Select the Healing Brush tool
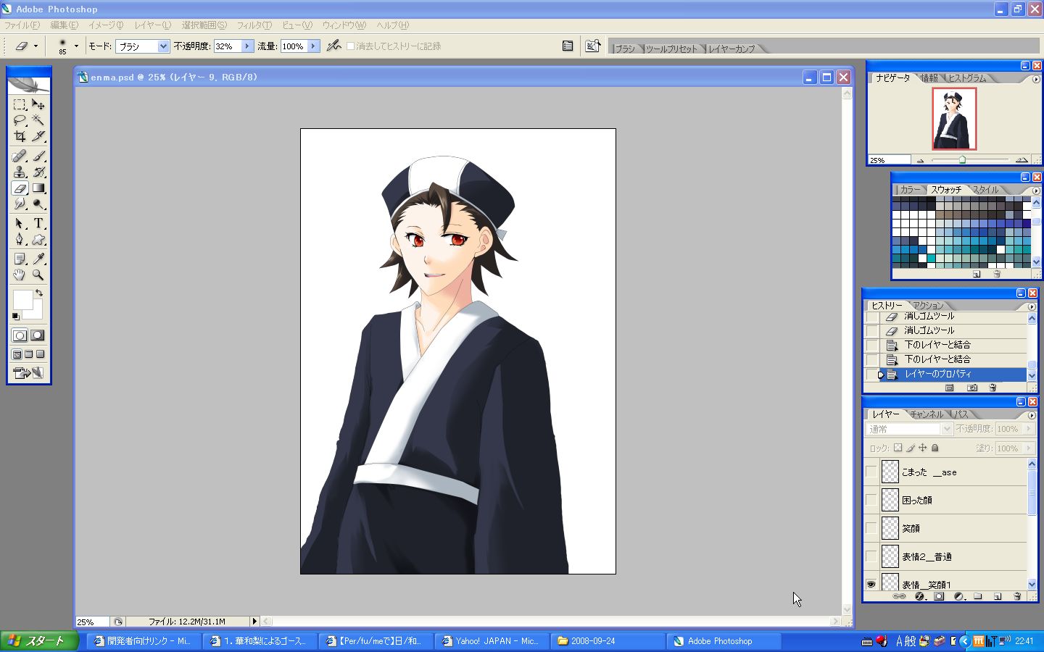The image size is (1044, 652). click(x=20, y=156)
